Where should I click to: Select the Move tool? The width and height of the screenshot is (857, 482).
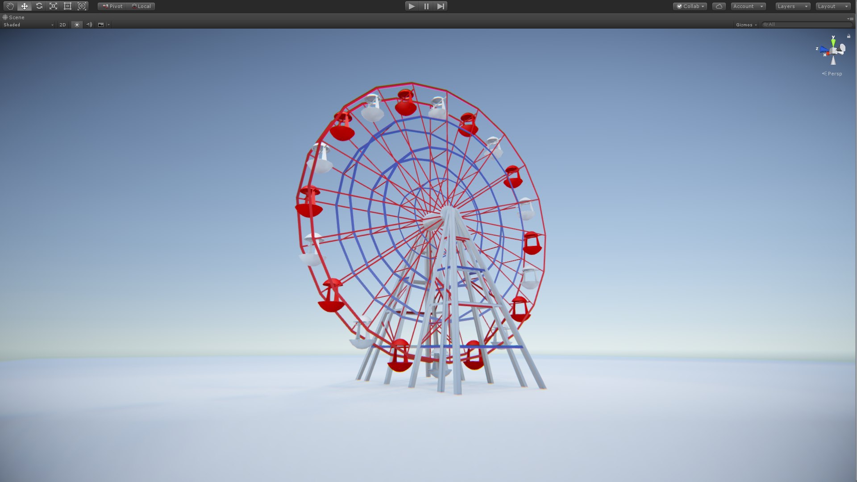pos(25,6)
